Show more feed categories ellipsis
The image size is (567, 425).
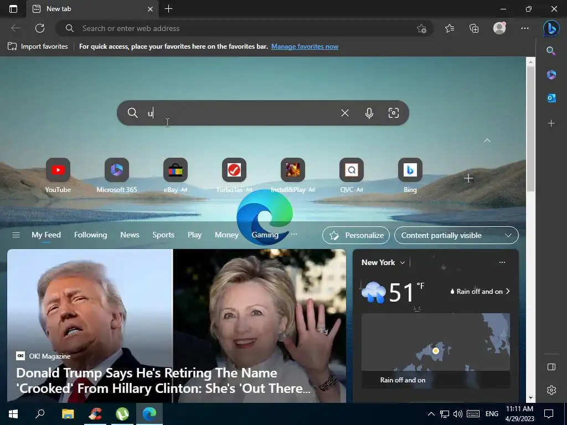[294, 234]
